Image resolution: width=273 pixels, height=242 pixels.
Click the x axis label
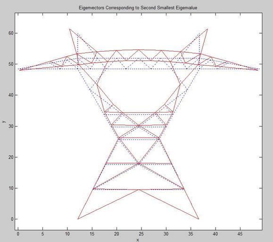coord(138,240)
